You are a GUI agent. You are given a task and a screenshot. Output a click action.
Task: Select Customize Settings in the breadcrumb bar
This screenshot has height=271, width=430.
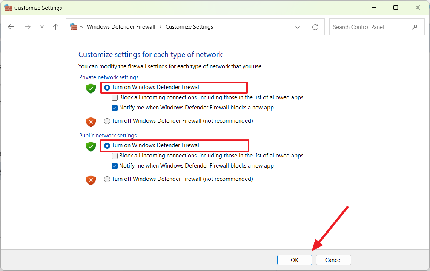point(189,26)
